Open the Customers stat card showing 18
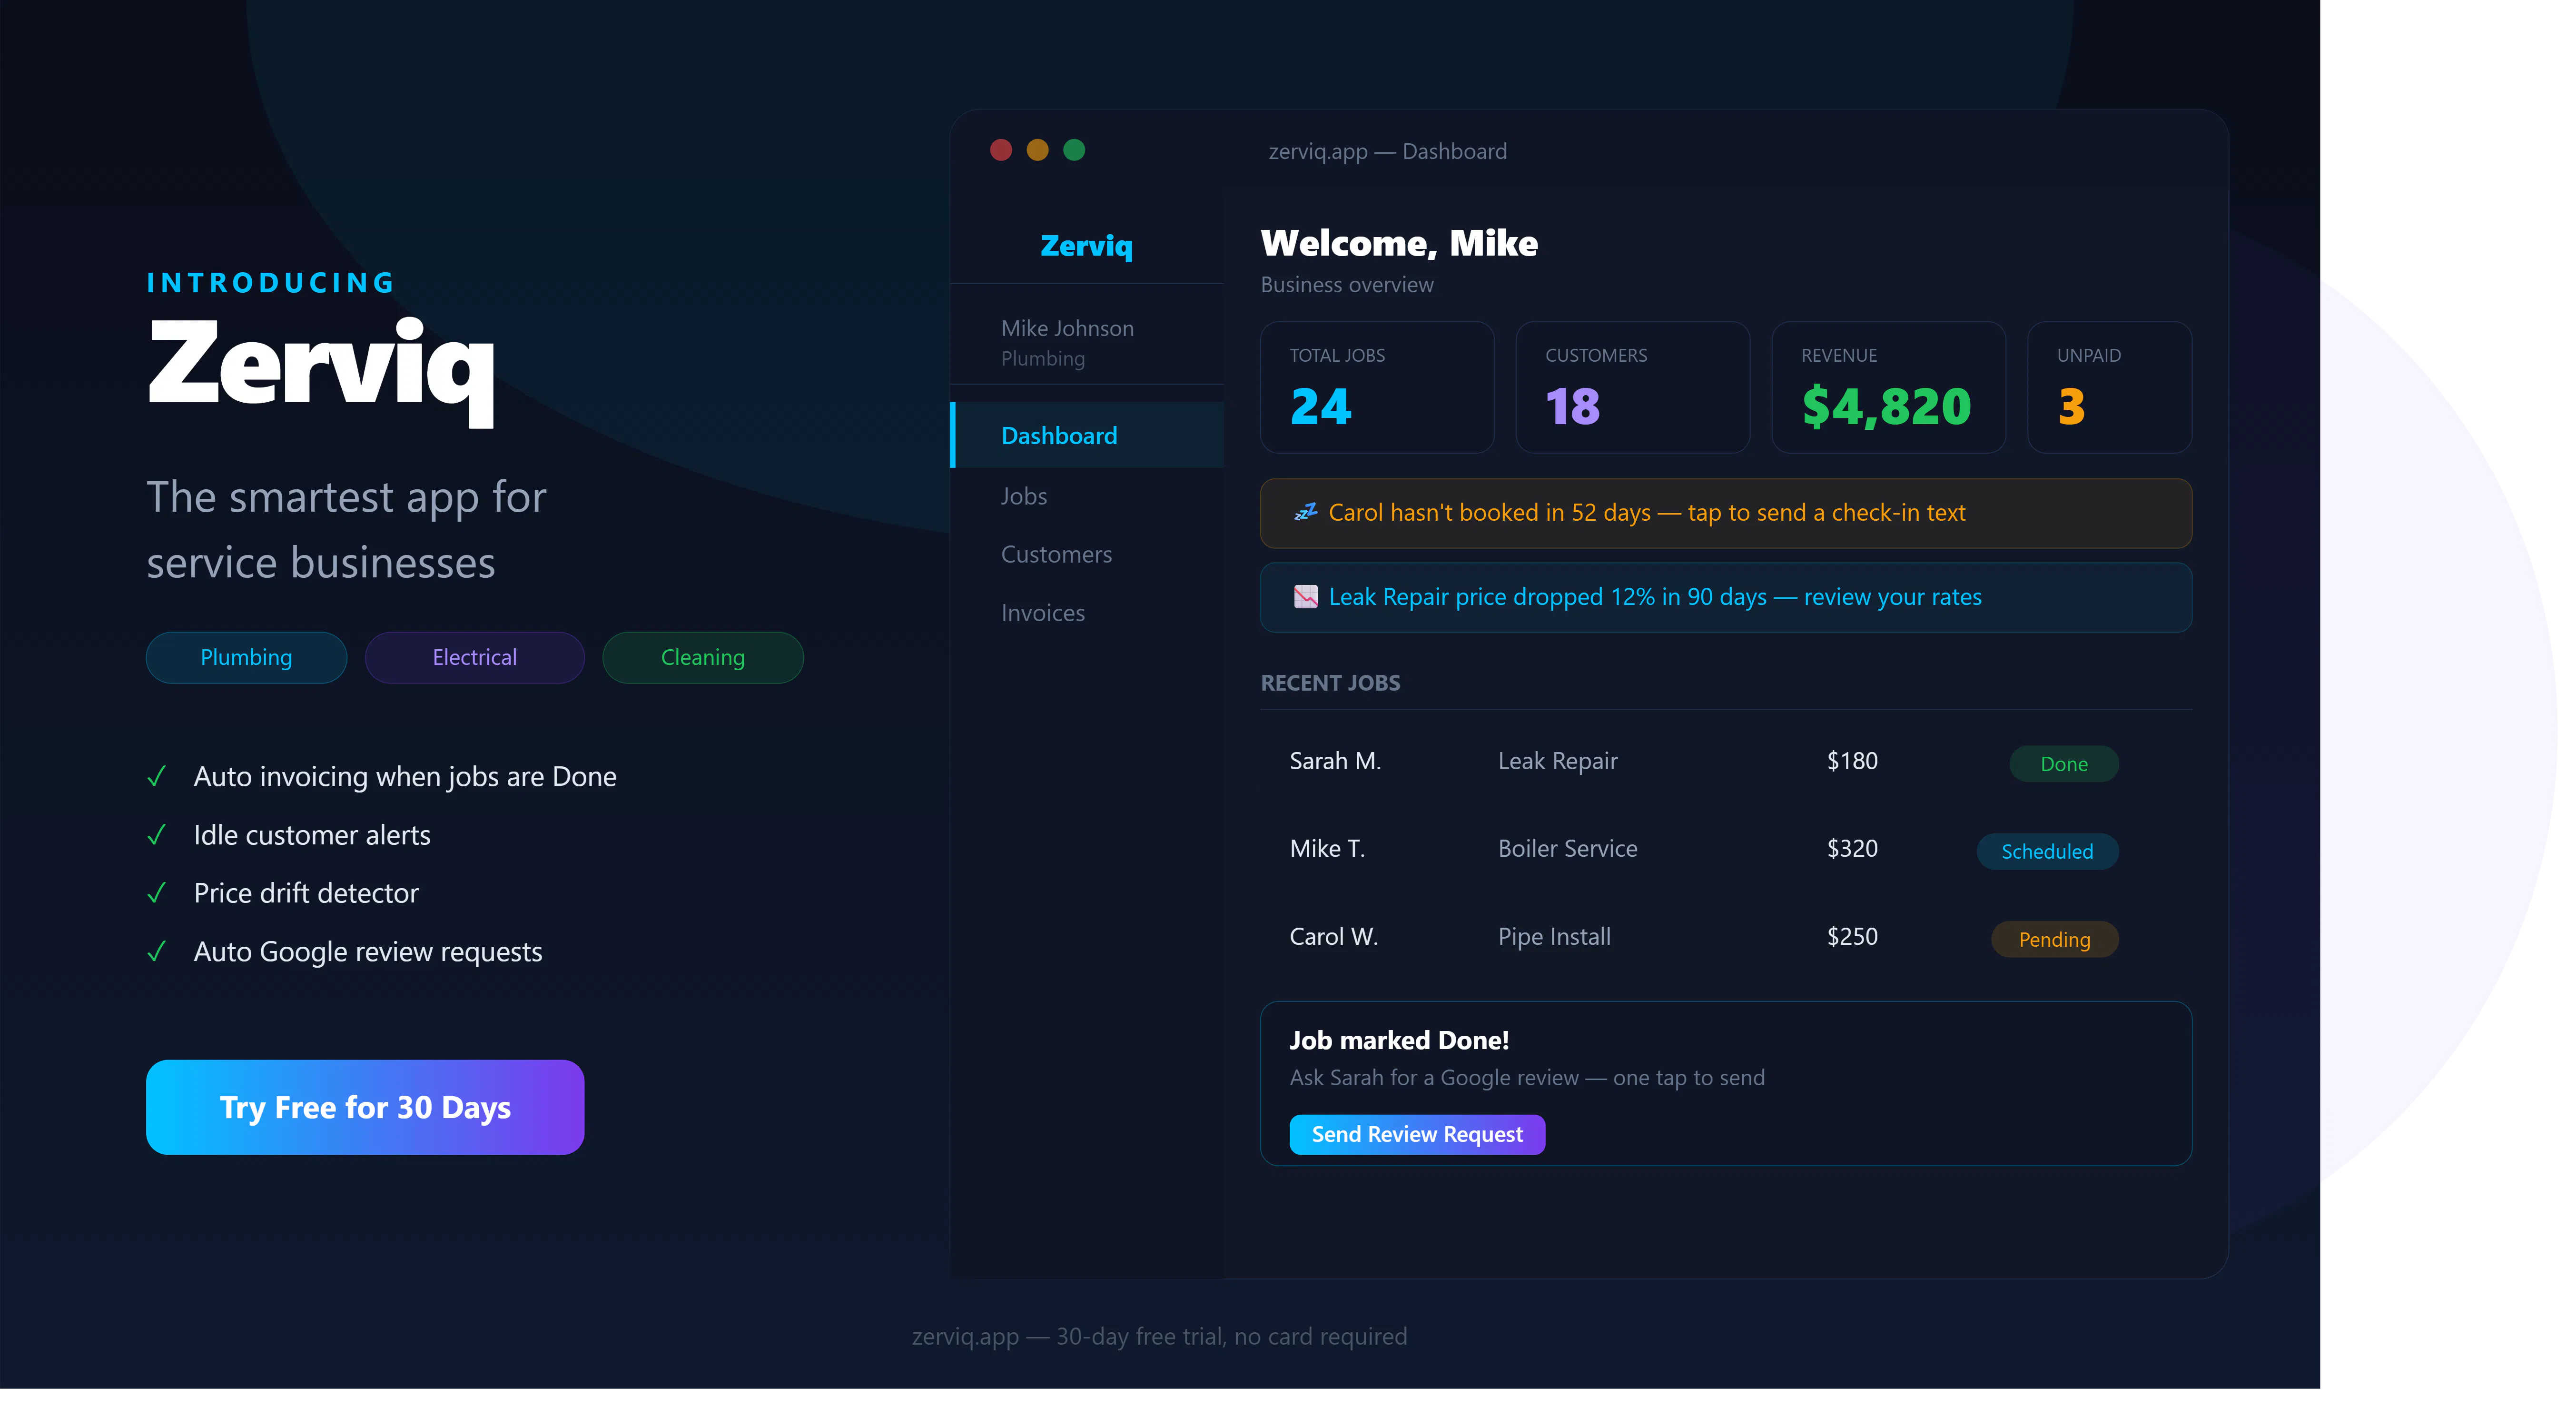This screenshot has height=1407, width=2576. [1633, 387]
